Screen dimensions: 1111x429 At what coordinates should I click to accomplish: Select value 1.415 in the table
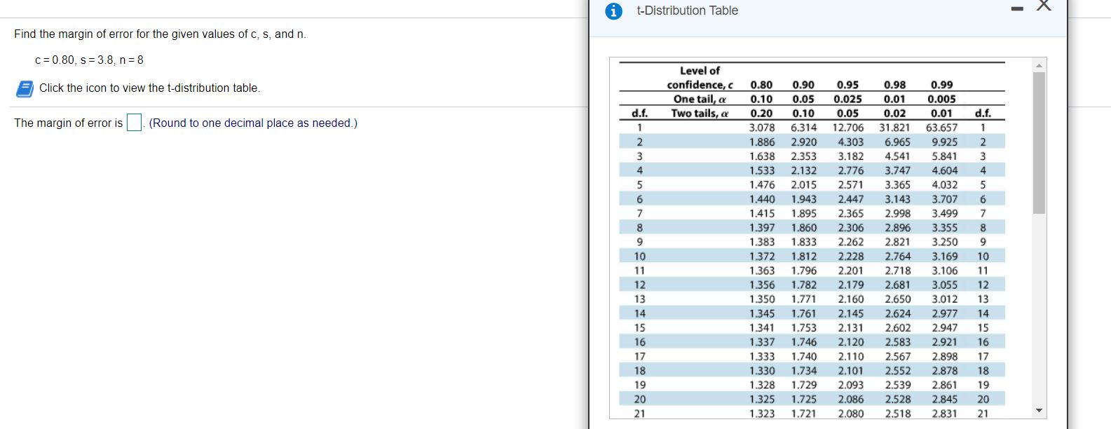[762, 213]
